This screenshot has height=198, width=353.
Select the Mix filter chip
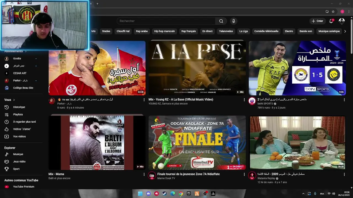click(93, 31)
